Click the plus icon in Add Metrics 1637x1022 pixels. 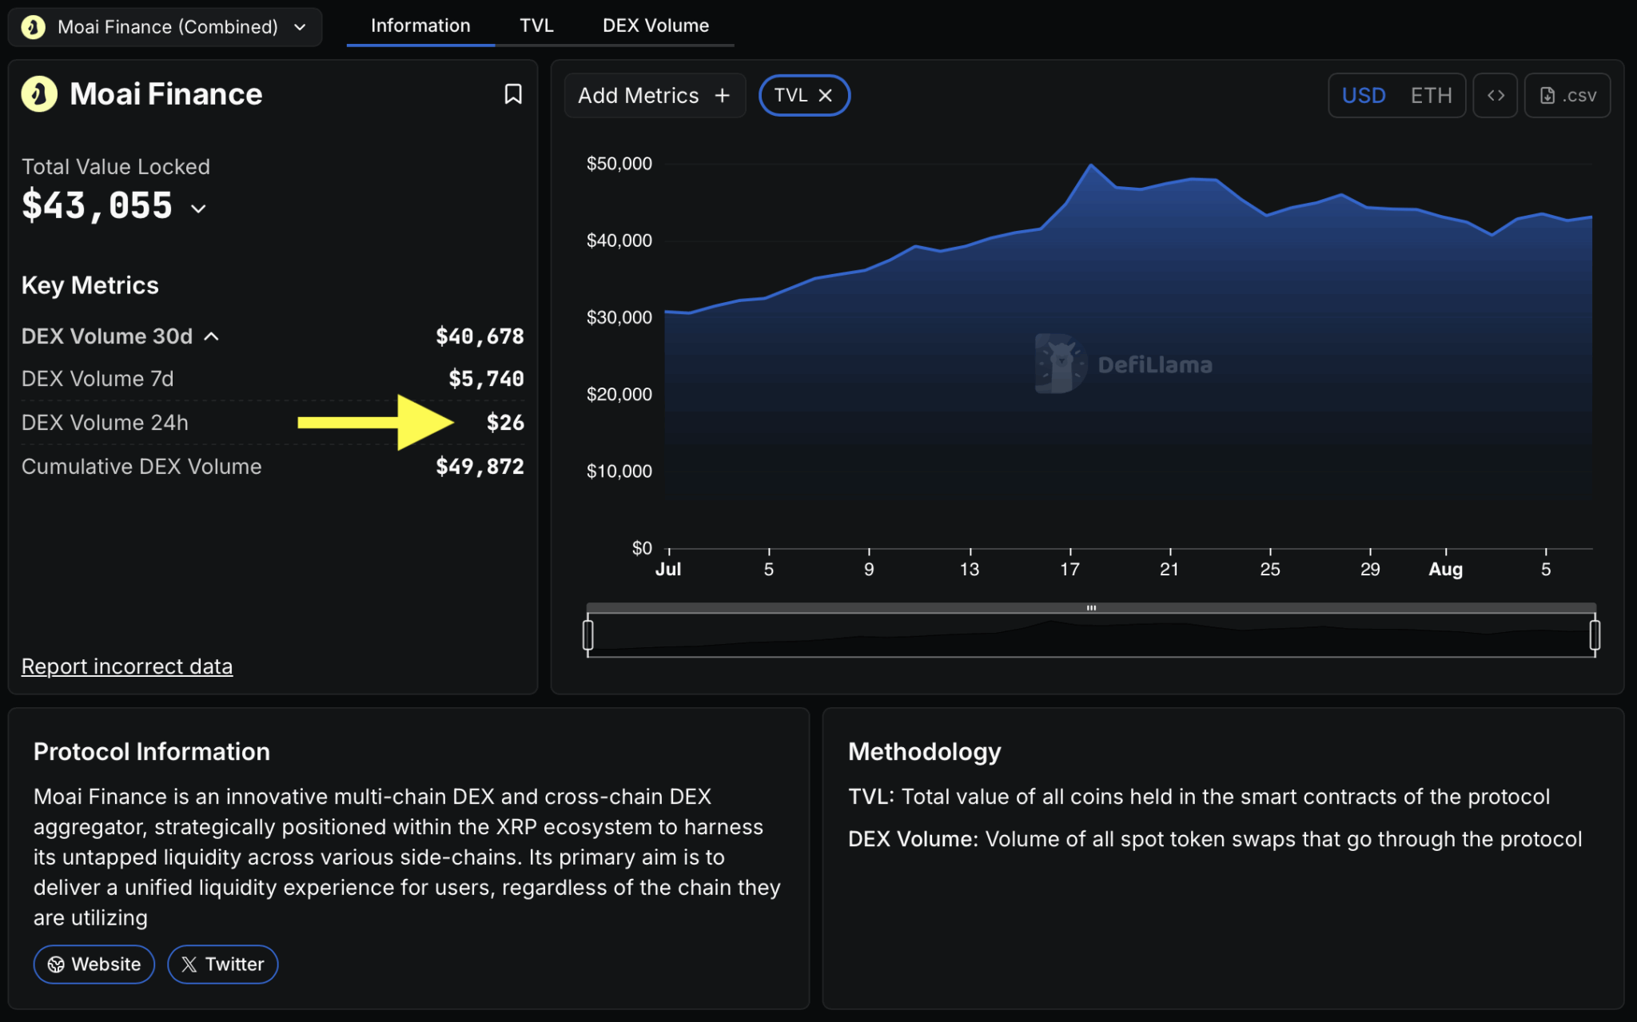[723, 96]
